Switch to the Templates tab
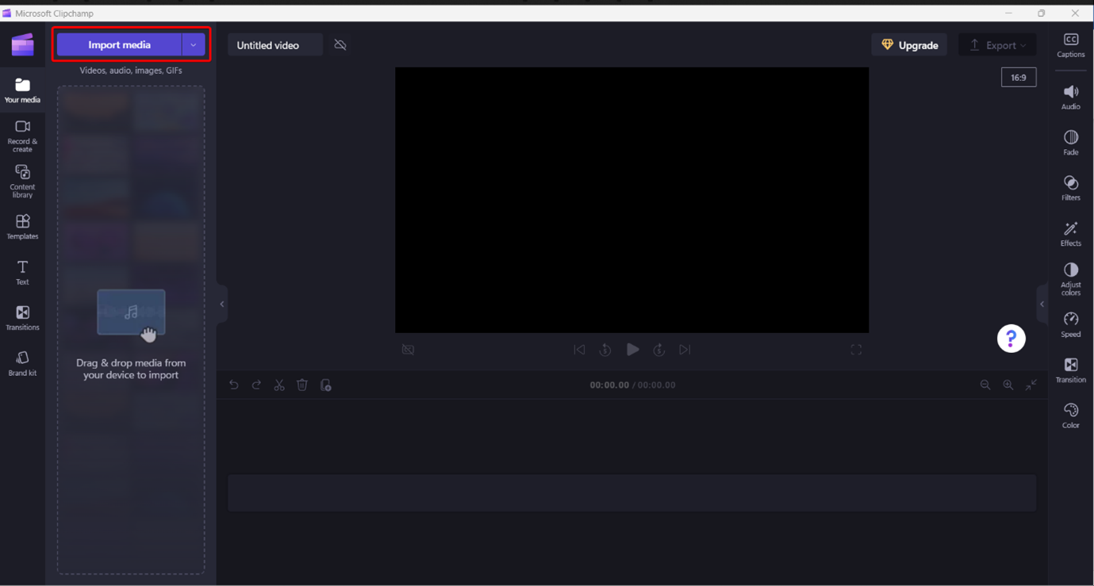The width and height of the screenshot is (1094, 586). coord(22,227)
